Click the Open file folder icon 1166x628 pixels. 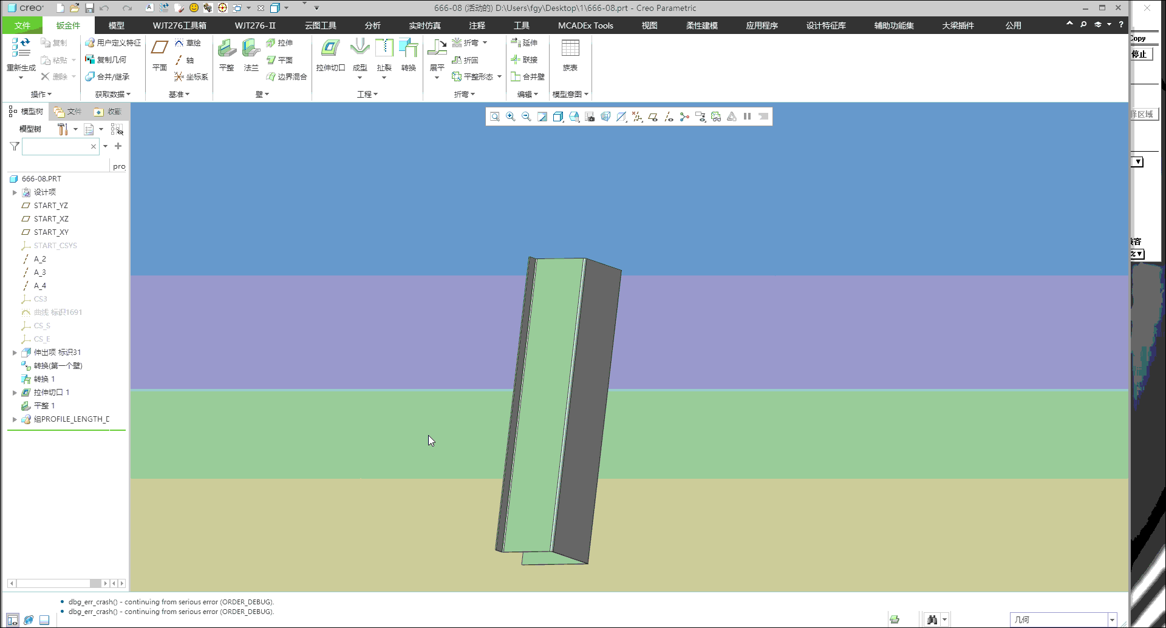[74, 8]
